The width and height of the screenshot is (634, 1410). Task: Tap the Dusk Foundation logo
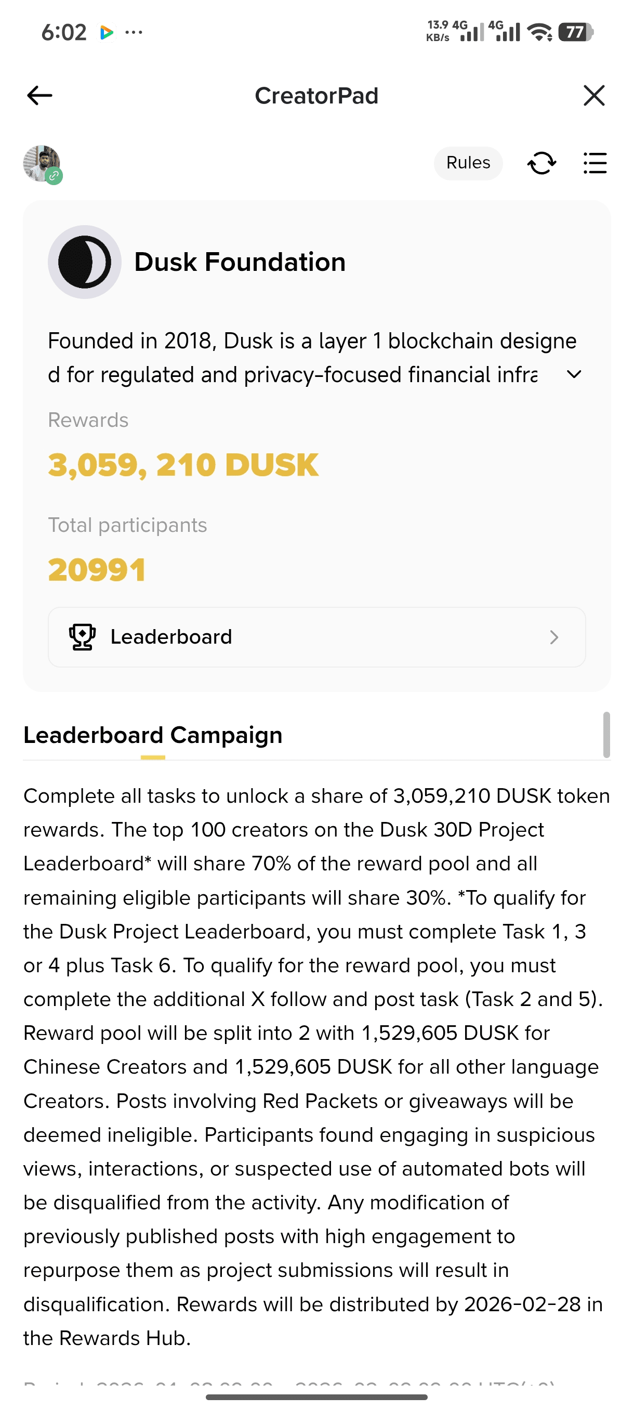85,262
